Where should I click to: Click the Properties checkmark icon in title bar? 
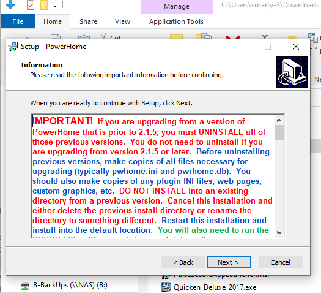(31, 5)
